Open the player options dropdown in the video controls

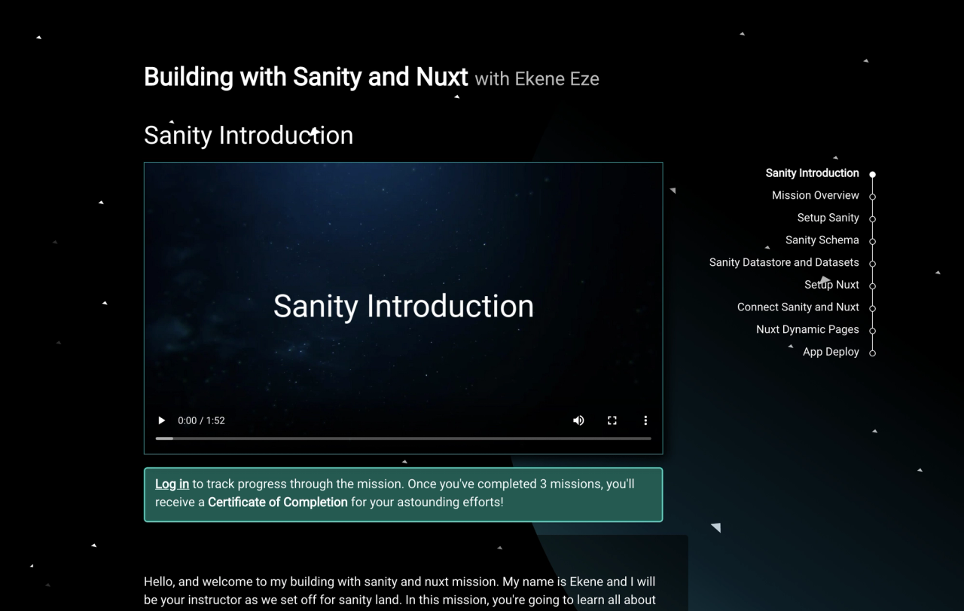tap(645, 420)
